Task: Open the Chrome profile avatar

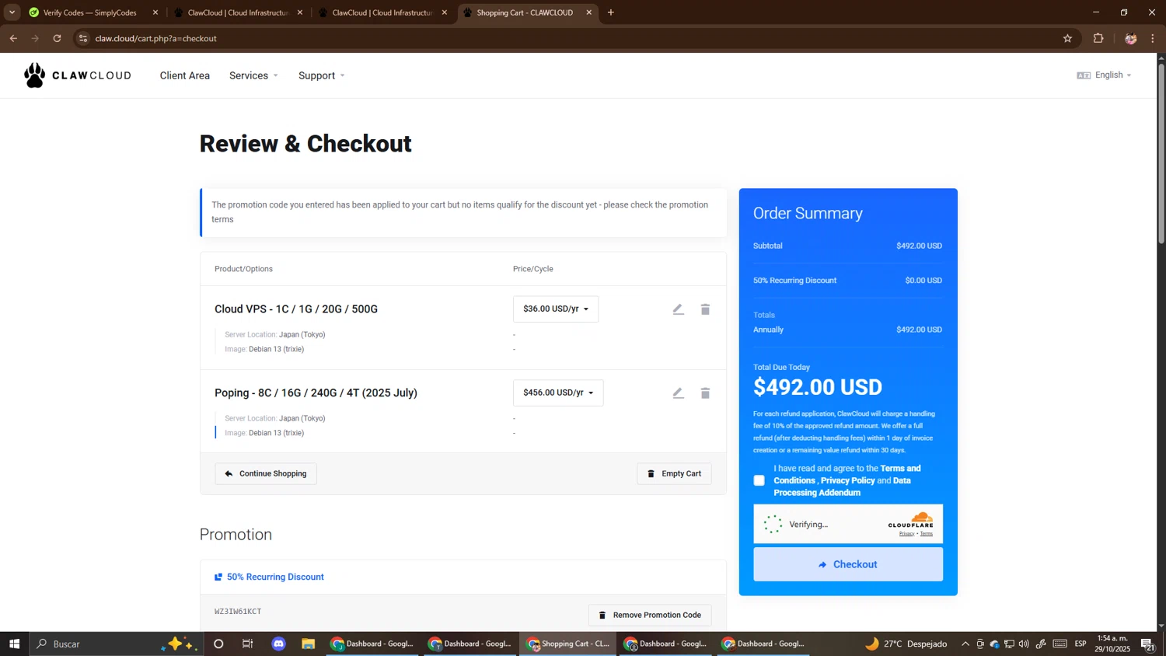Action: [x=1131, y=38]
